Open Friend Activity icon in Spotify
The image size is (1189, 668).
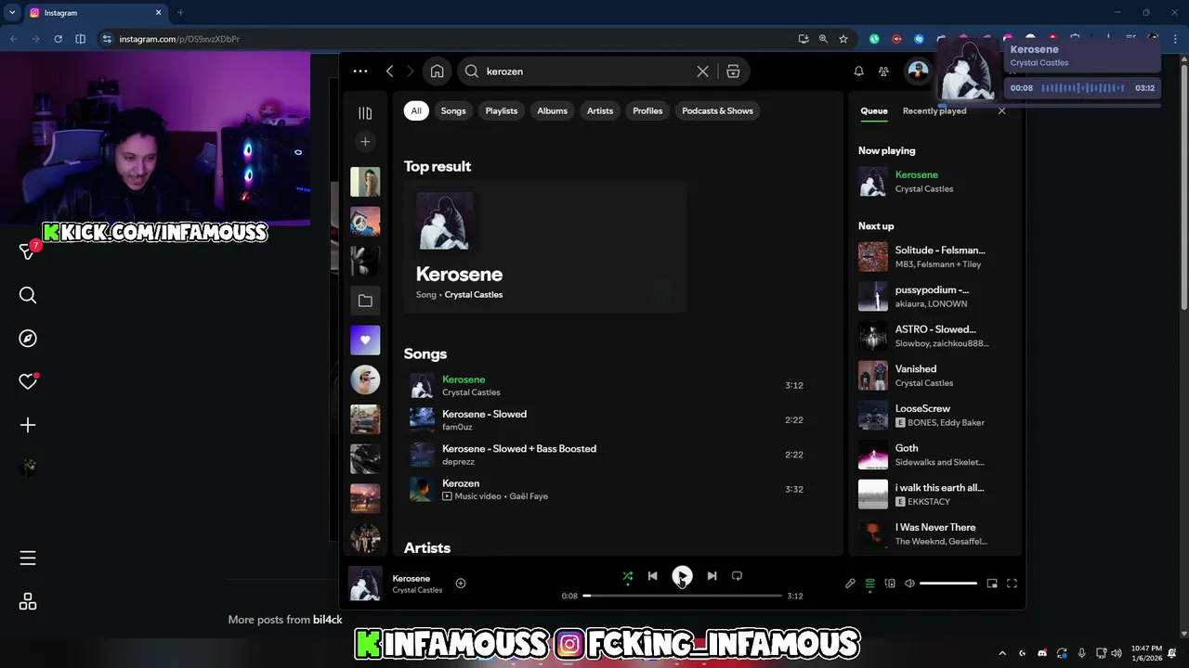(883, 71)
